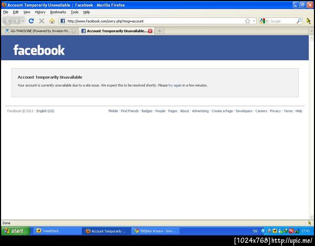This screenshot has height=246, width=315.
Task: Open the list all tabs dropdown
Action: (311, 31)
